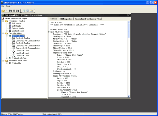Click the button icon beside Command1
Image resolution: width=158 pixels, height=116 pixels.
coord(14,48)
